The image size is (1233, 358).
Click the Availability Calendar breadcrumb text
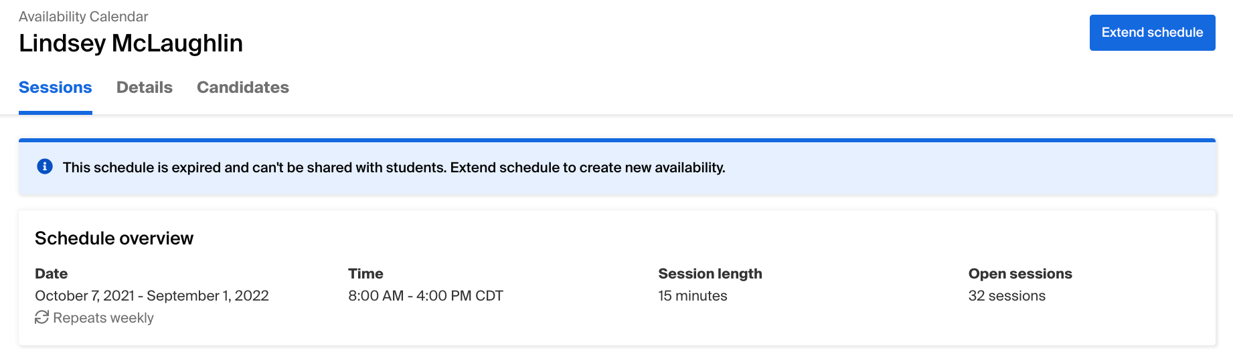[x=84, y=17]
